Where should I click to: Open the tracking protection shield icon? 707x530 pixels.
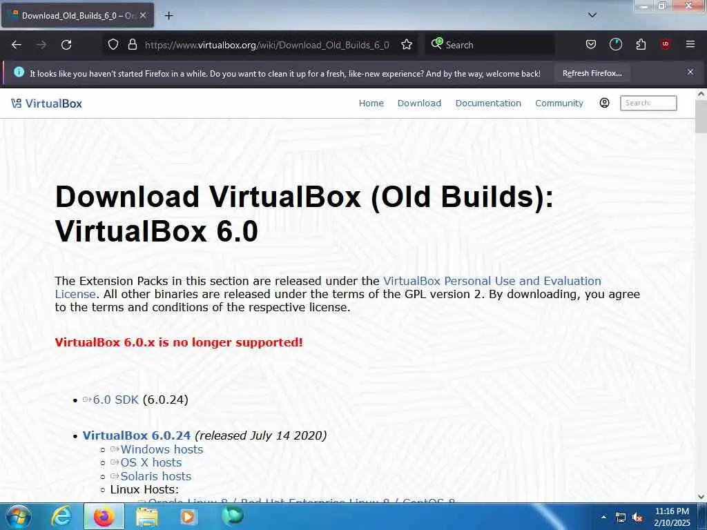coord(113,45)
